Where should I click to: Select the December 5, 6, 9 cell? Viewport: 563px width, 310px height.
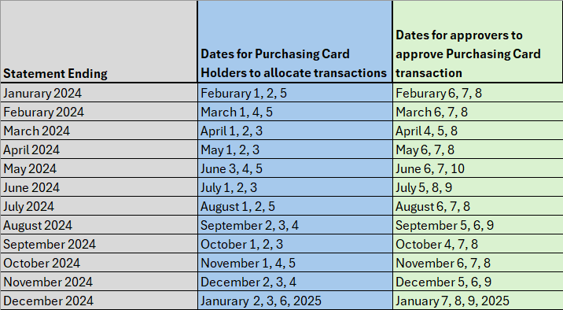click(x=478, y=282)
